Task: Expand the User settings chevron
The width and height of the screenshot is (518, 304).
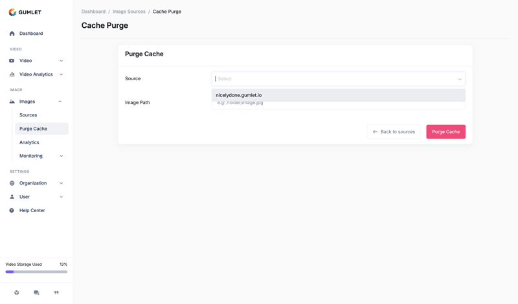Action: [x=61, y=197]
